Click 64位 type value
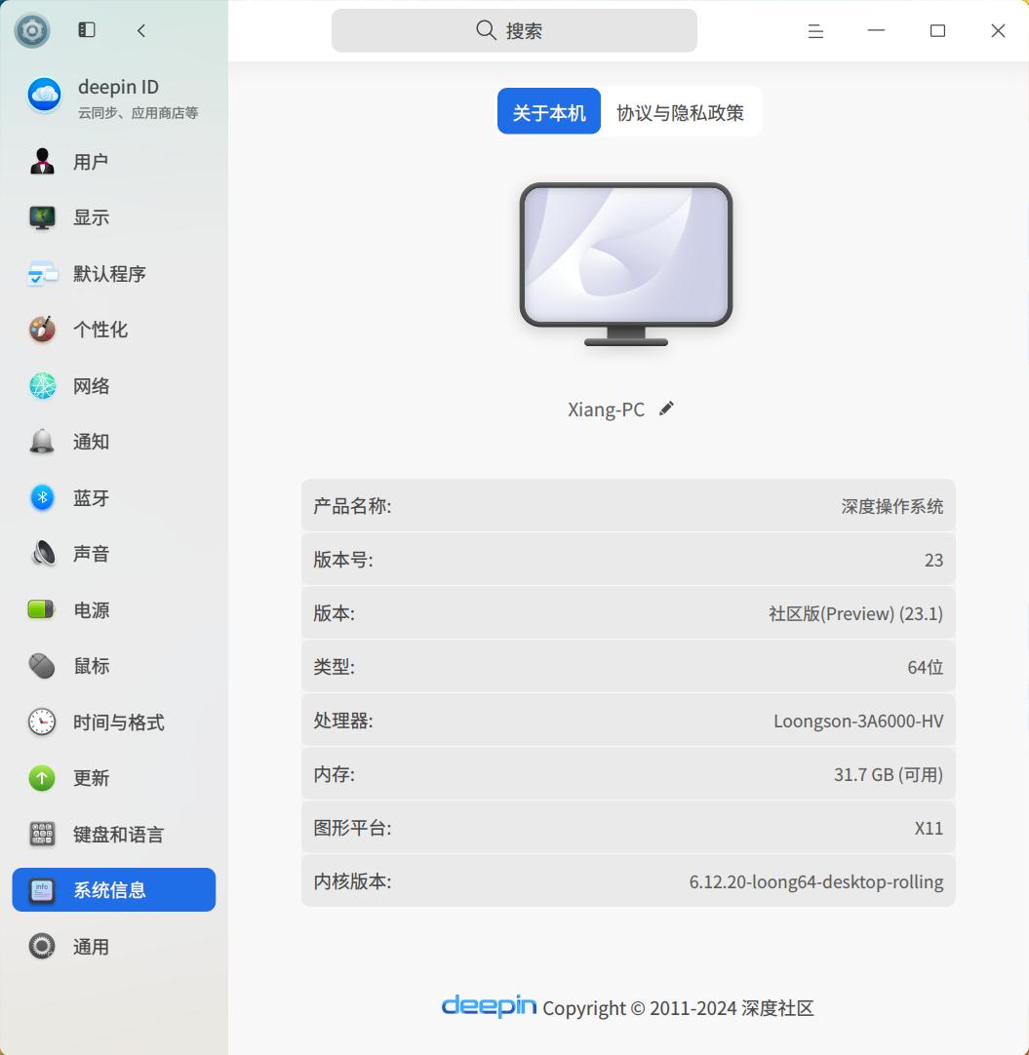Viewport: 1029px width, 1055px height. [925, 668]
